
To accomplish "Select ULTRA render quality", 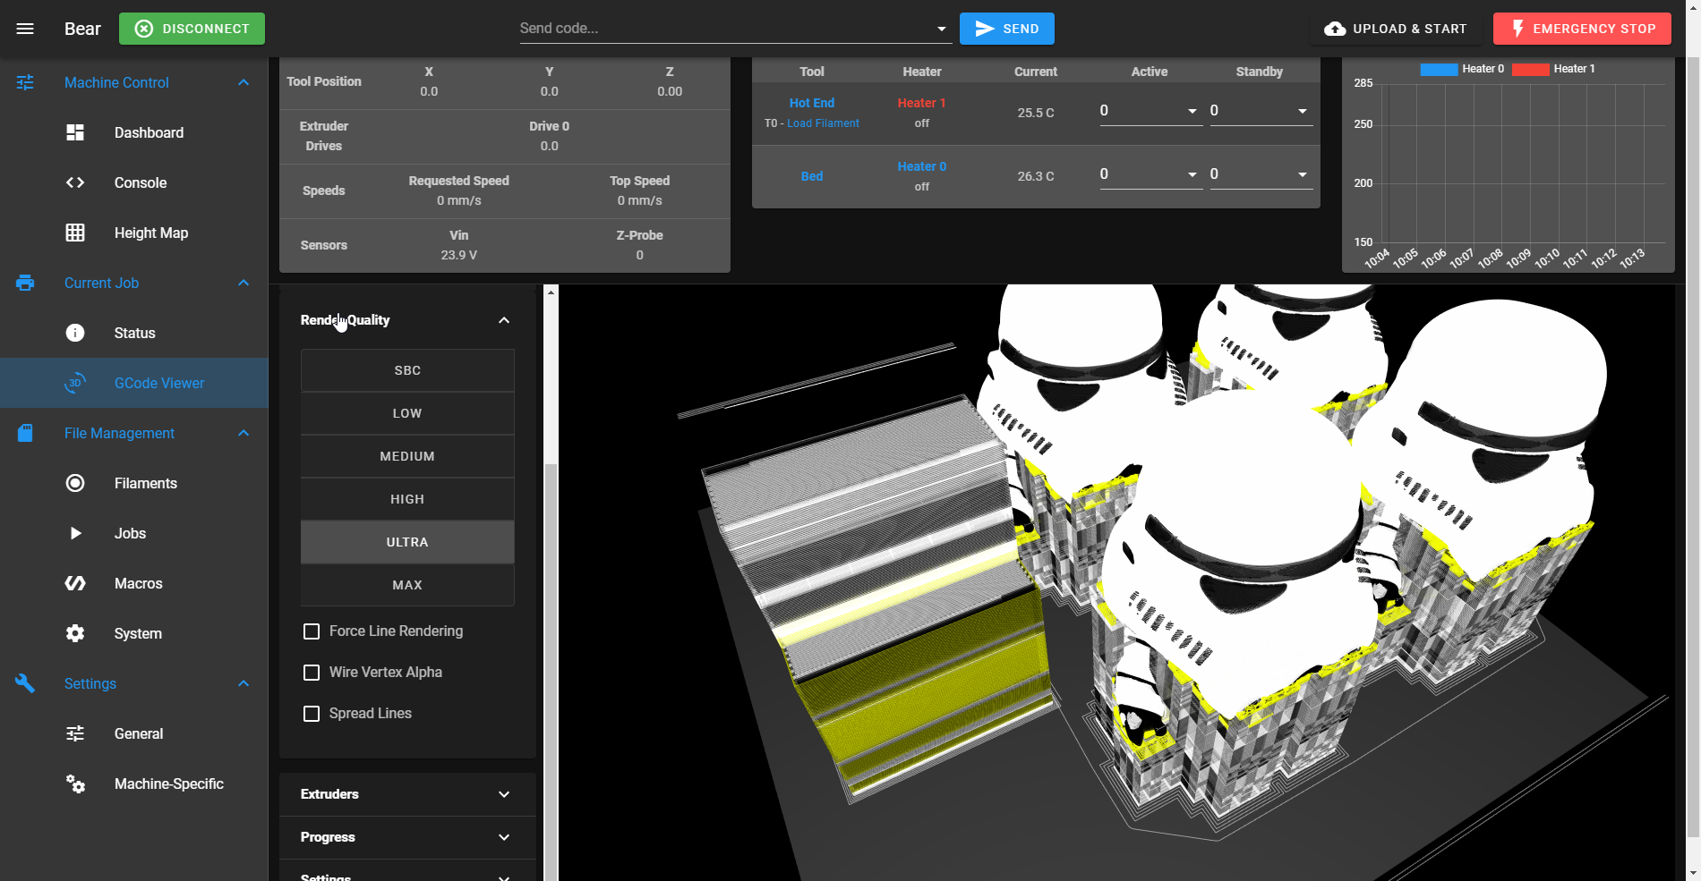I will click(x=407, y=542).
